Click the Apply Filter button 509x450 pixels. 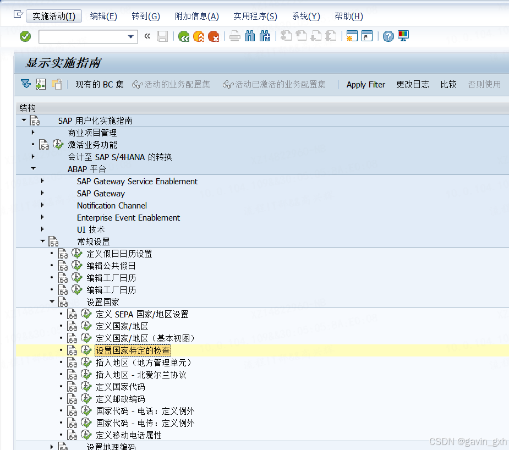(365, 84)
